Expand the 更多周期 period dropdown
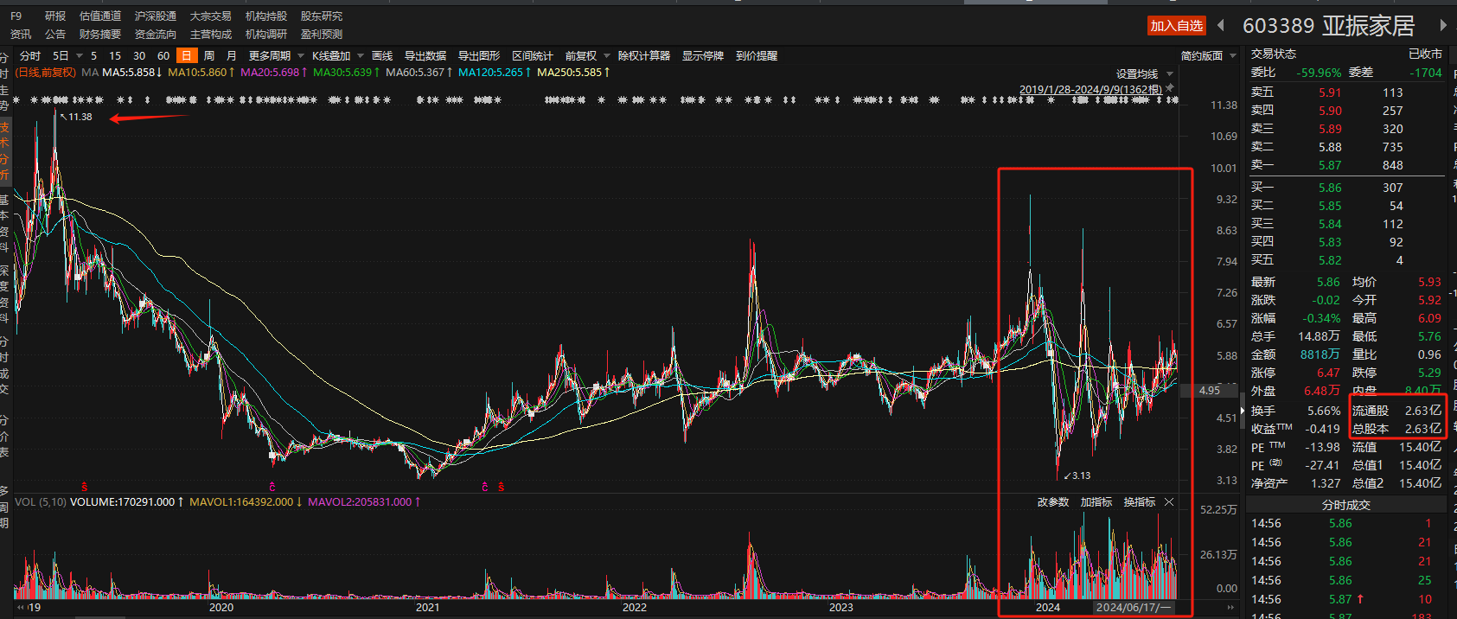Screen dimensions: 1457x619 click(x=276, y=55)
